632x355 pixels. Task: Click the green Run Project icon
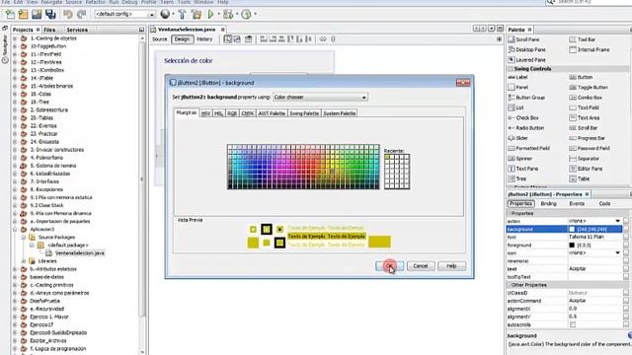210,15
